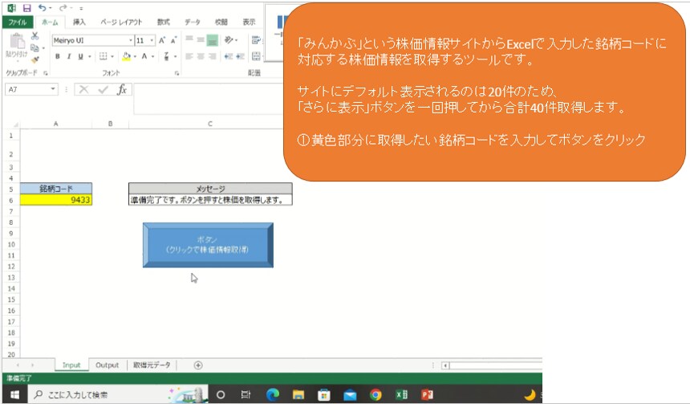The height and width of the screenshot is (404, 690).
Task: Toggle bold formatting
Action: click(x=57, y=56)
